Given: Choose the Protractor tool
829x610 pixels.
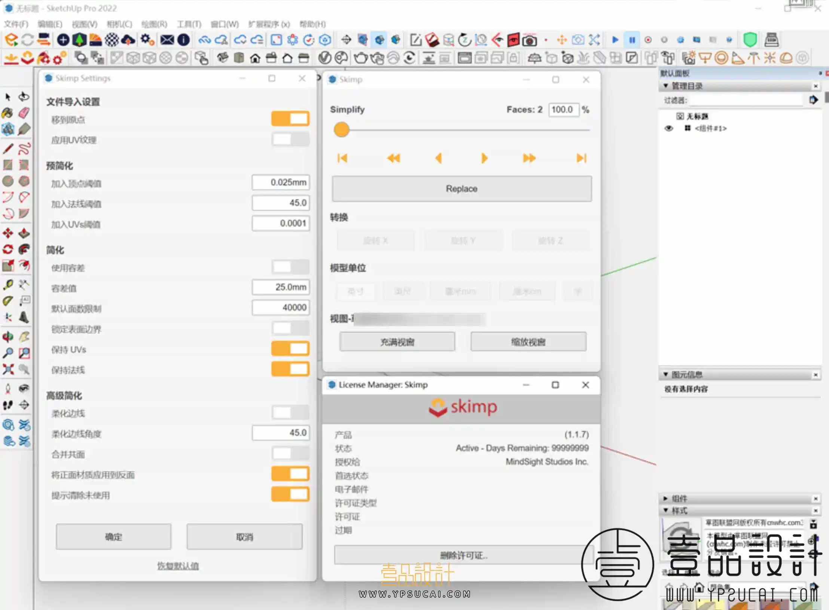Looking at the screenshot, I should (x=7, y=301).
